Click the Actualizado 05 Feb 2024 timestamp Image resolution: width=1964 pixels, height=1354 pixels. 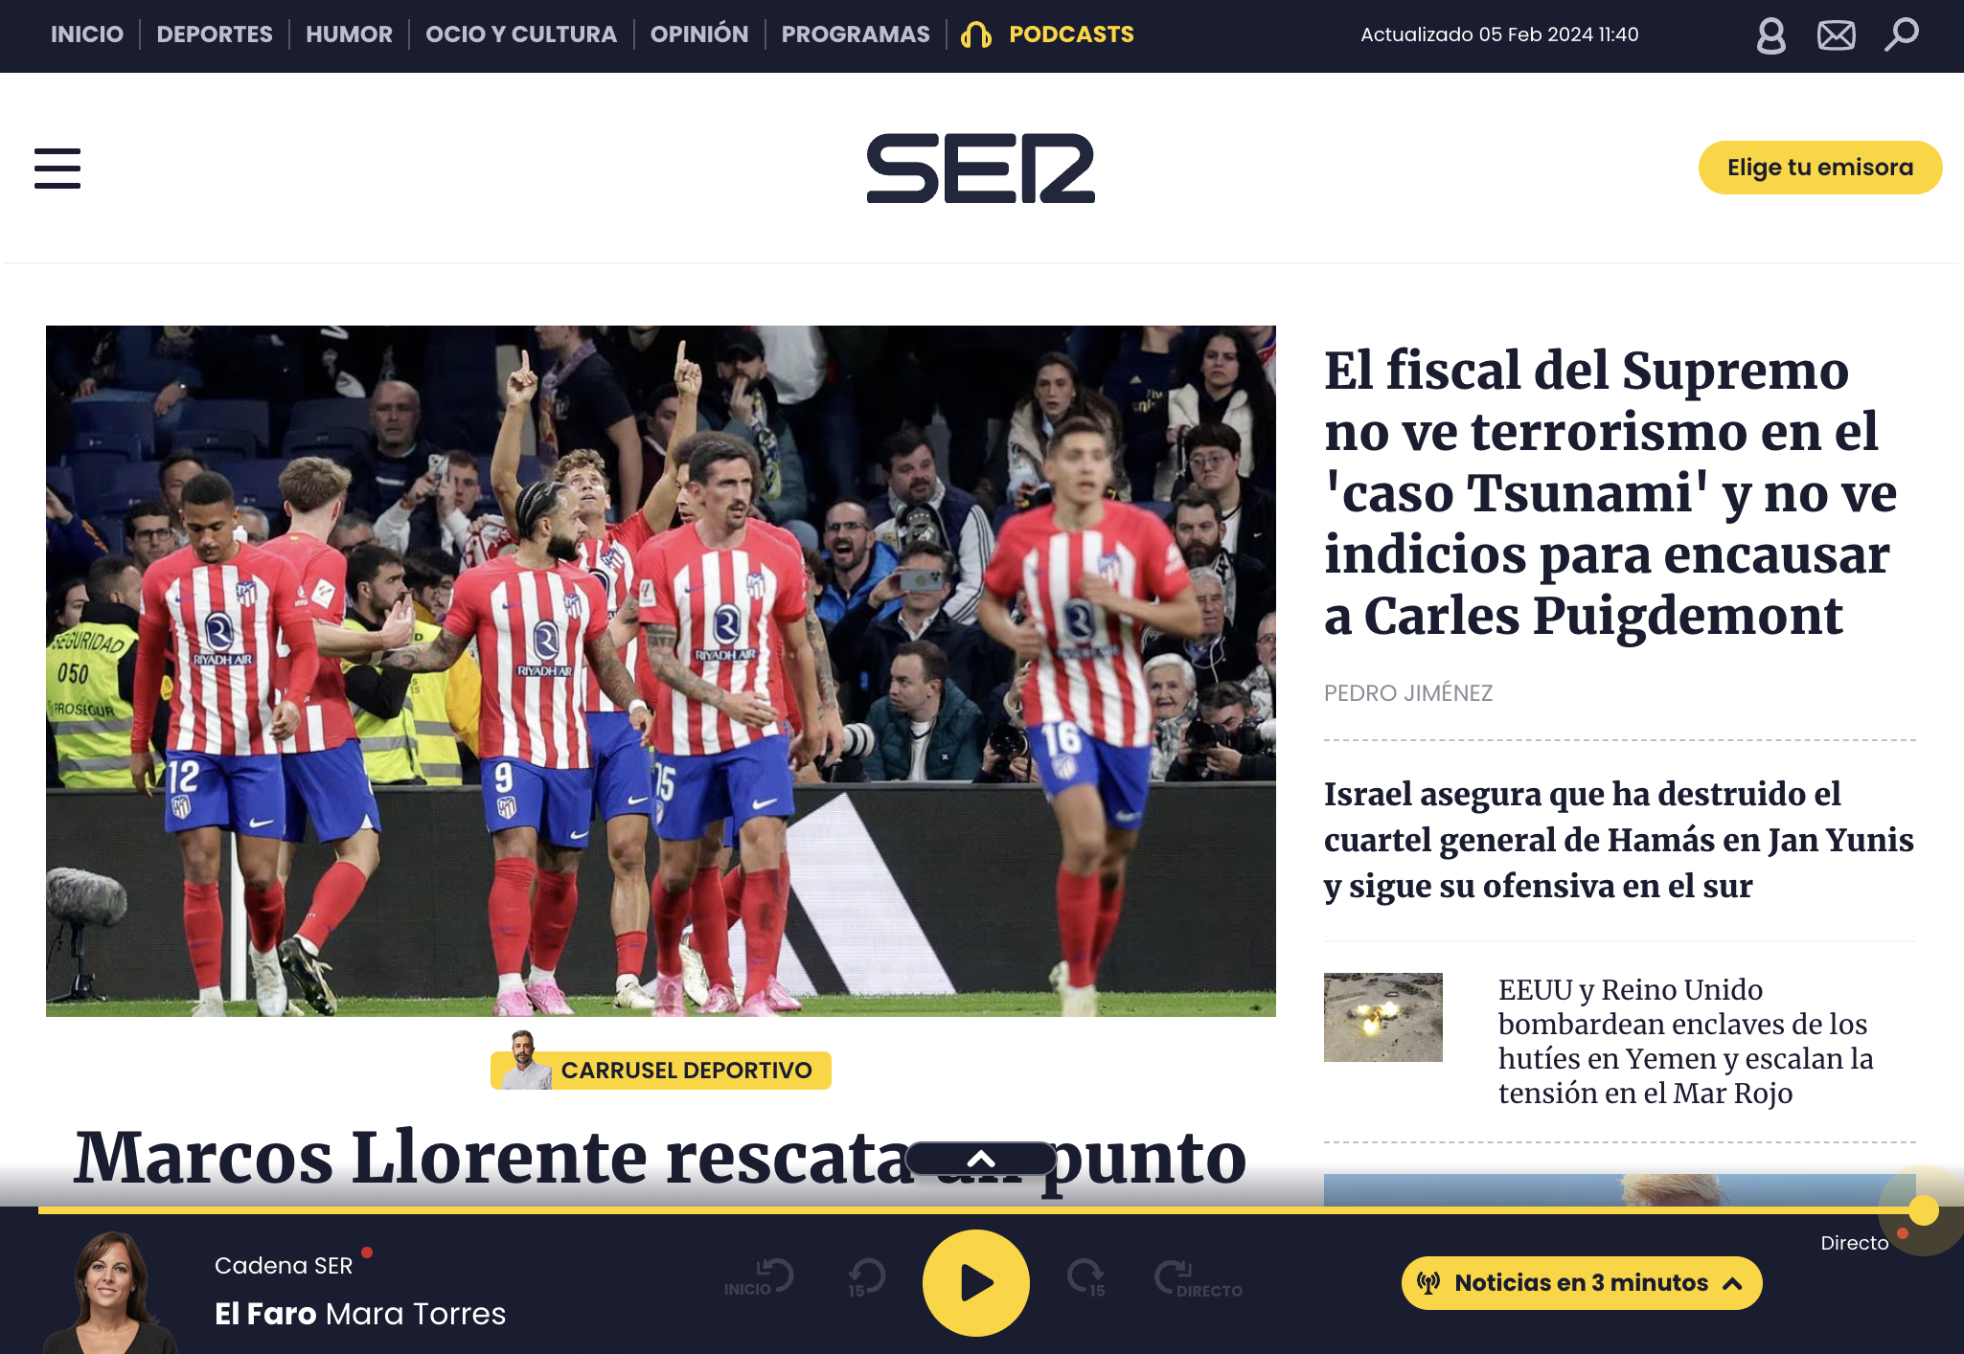point(1499,34)
